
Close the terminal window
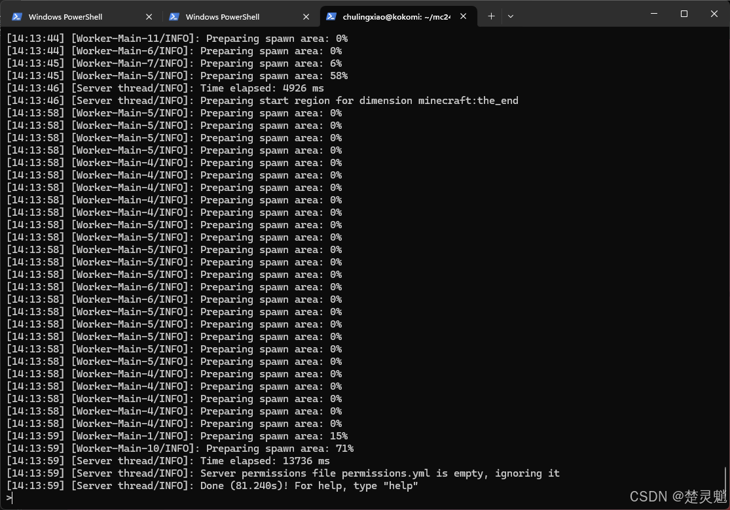tap(714, 14)
